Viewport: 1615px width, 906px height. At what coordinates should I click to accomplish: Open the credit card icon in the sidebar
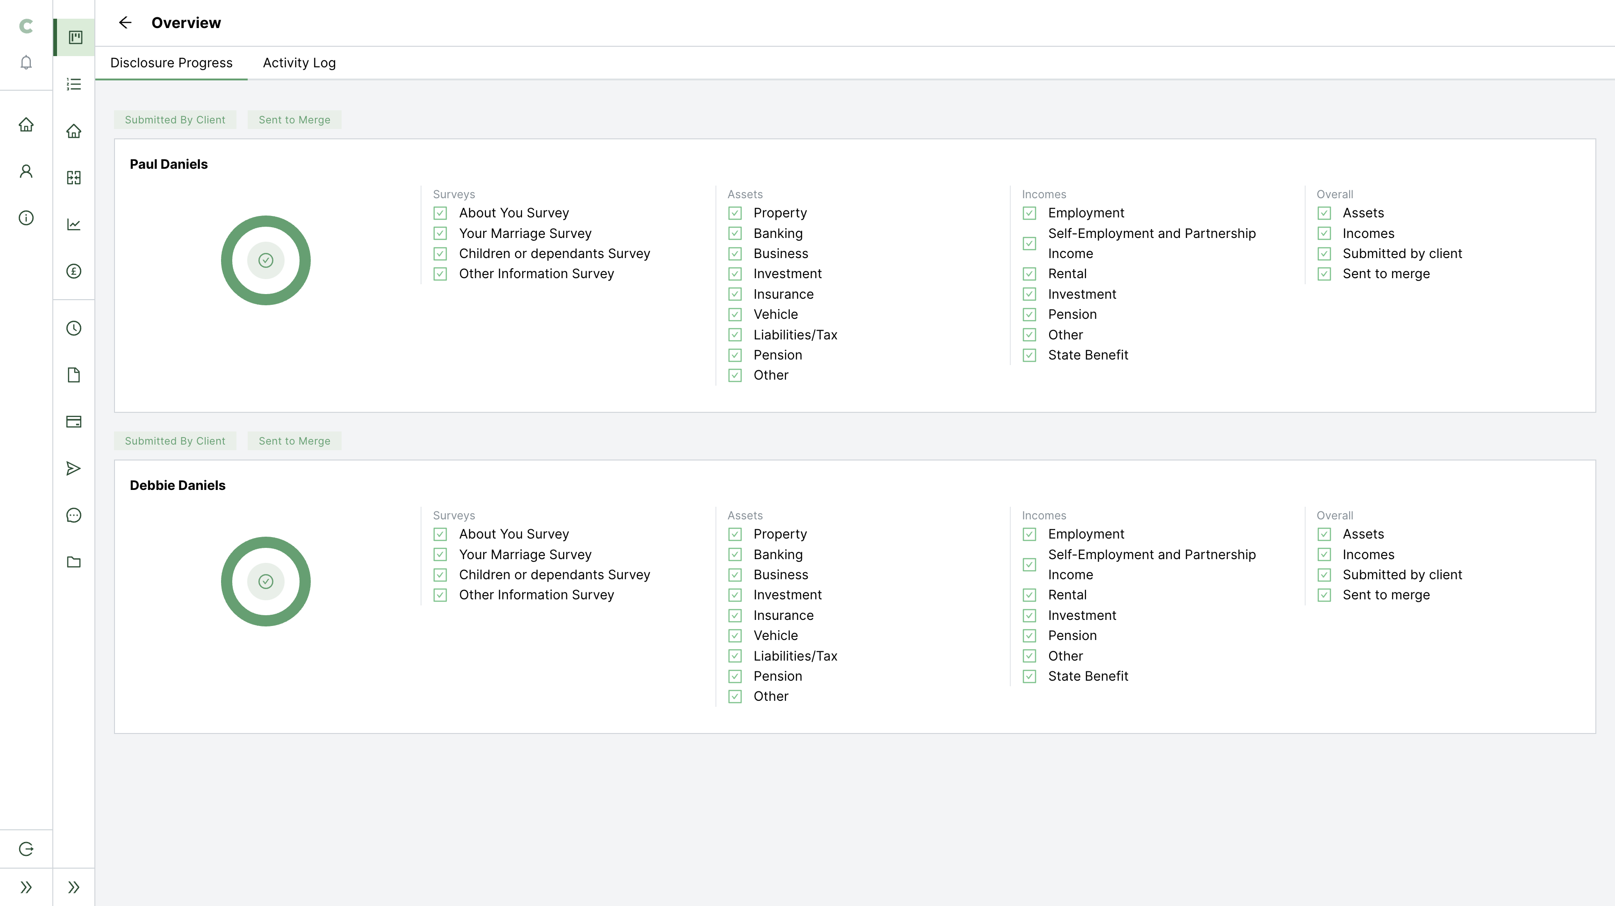pyautogui.click(x=73, y=421)
